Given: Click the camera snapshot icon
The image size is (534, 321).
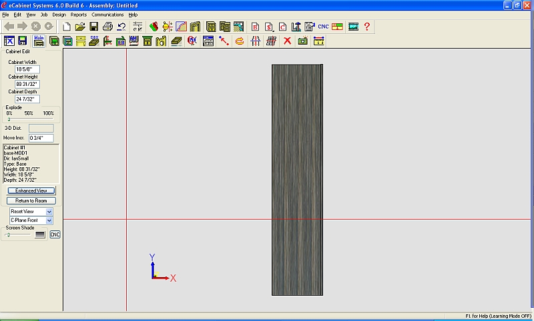Looking at the screenshot, I should pos(303,41).
